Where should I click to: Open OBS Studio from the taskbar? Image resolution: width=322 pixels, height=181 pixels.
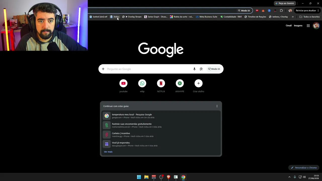(161, 177)
